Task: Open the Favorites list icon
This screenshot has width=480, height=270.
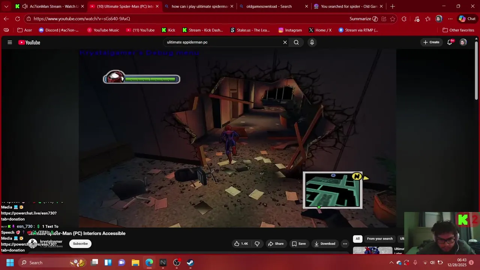Action: coord(428,19)
